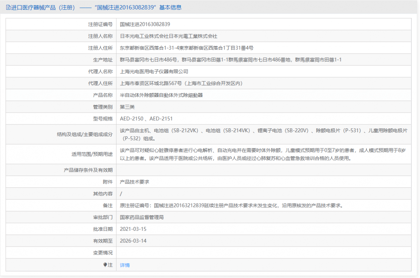Click the 附件 label
The image size is (420, 278).
point(108,182)
